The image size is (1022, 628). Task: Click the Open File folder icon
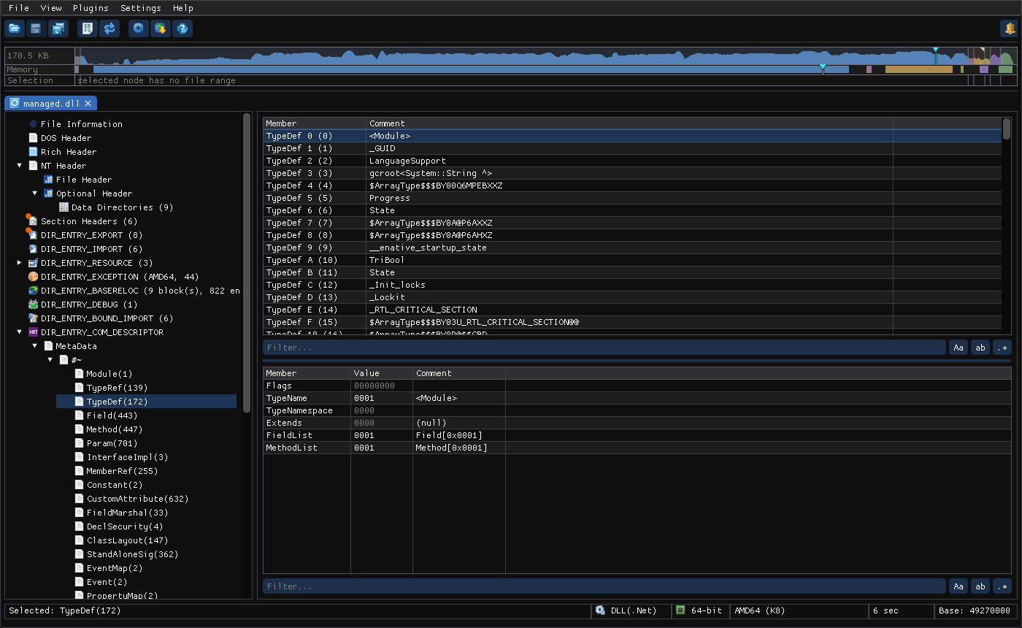(x=15, y=28)
